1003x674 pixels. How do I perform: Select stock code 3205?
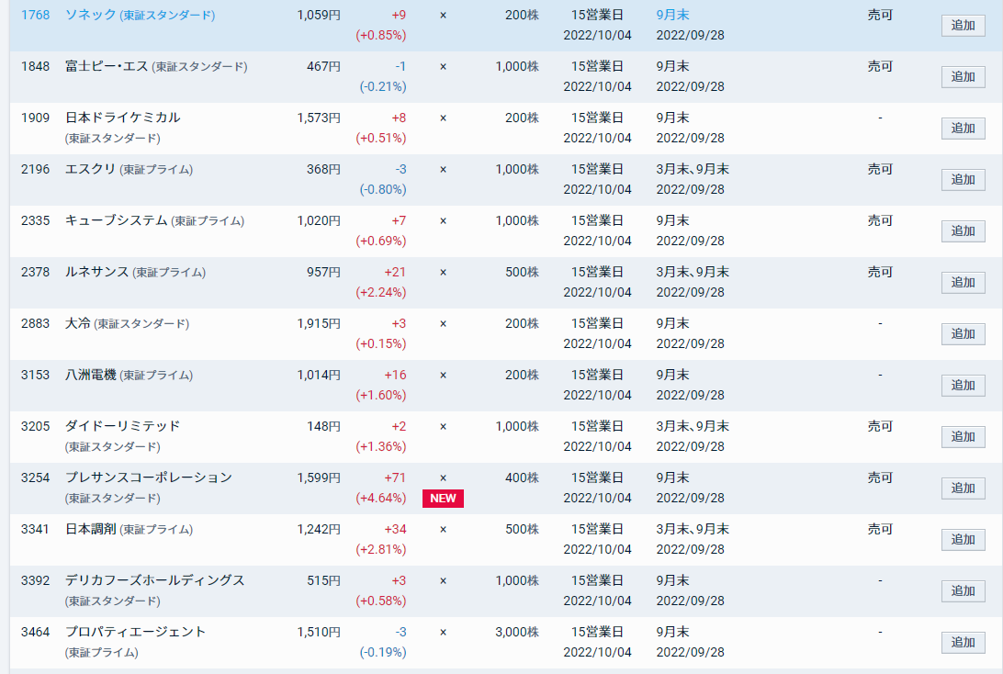35,426
